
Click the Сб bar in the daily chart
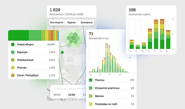tap(162, 34)
